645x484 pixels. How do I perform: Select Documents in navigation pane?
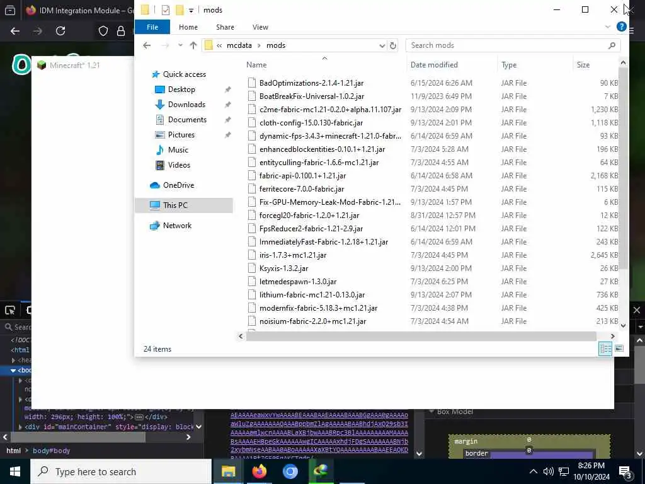click(x=187, y=120)
